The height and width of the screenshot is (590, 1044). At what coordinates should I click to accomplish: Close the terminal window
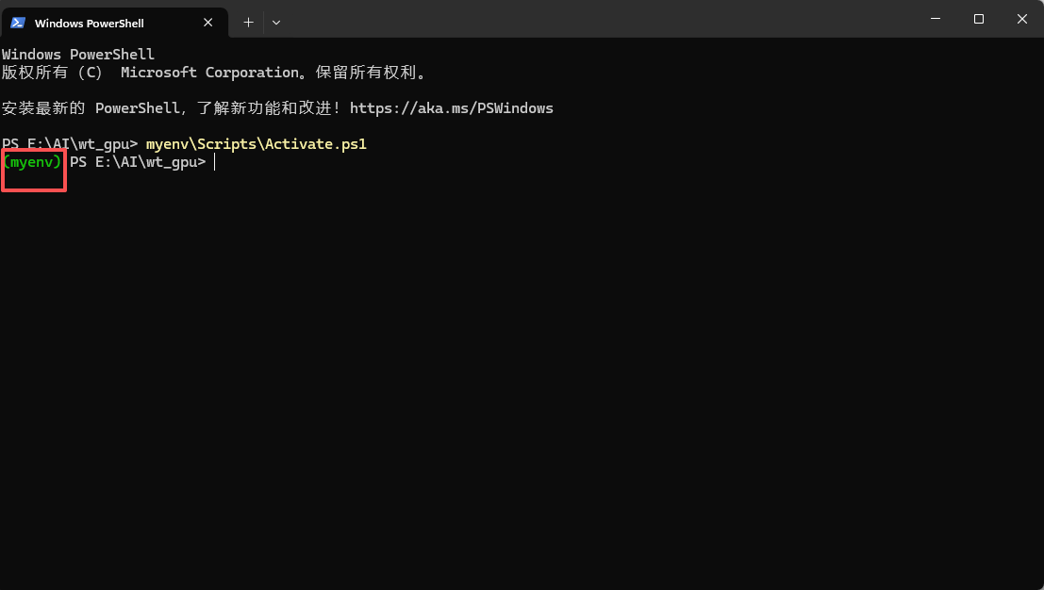[1022, 19]
